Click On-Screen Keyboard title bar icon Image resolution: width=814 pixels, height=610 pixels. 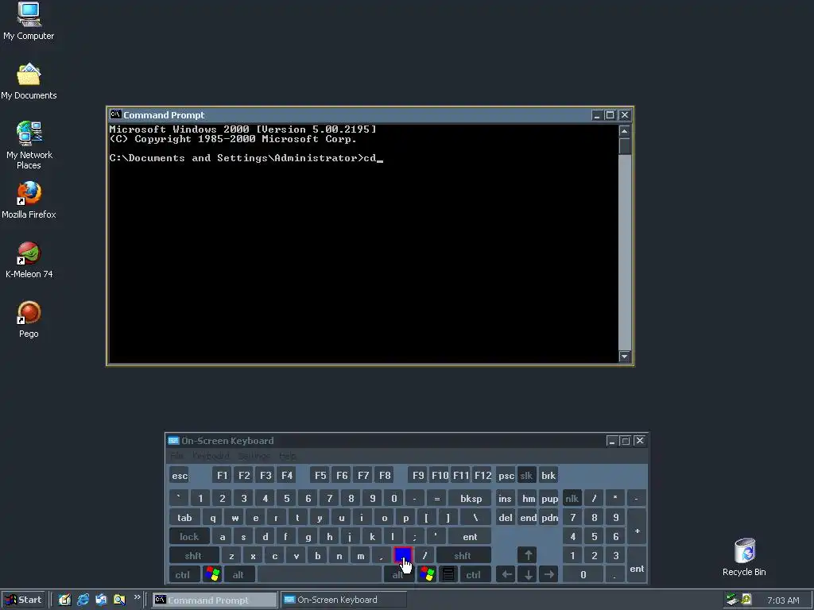173,440
